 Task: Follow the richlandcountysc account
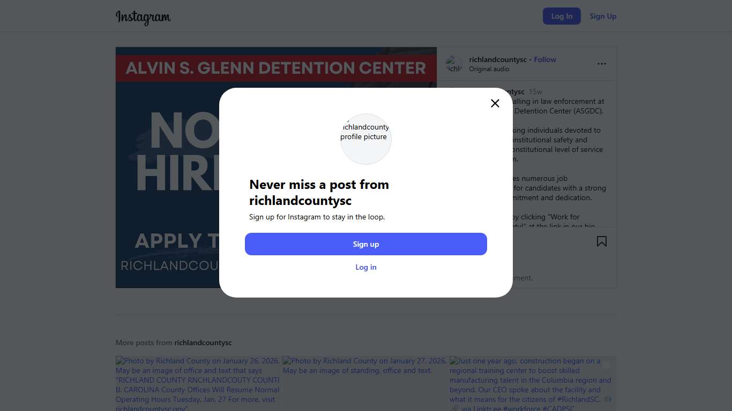(x=545, y=59)
